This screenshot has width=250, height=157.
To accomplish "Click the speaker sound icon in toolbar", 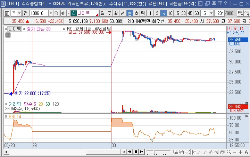I will (x=63, y=13).
